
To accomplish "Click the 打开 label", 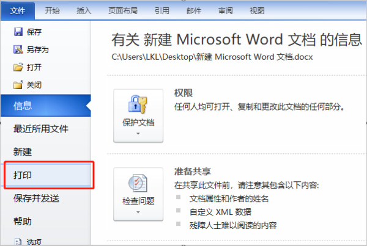I will [x=34, y=67].
